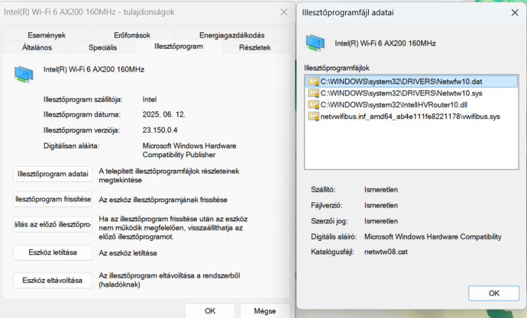Close the Illesztőprogramfájl adatai dialog

click(x=514, y=13)
